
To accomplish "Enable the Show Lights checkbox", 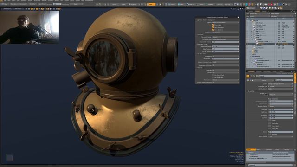I will click(213, 25).
